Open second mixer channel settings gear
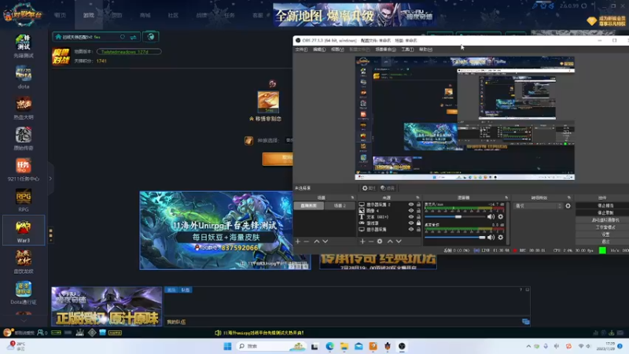 (x=501, y=238)
